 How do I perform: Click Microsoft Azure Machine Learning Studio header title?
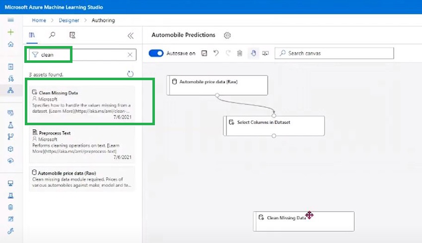click(54, 7)
